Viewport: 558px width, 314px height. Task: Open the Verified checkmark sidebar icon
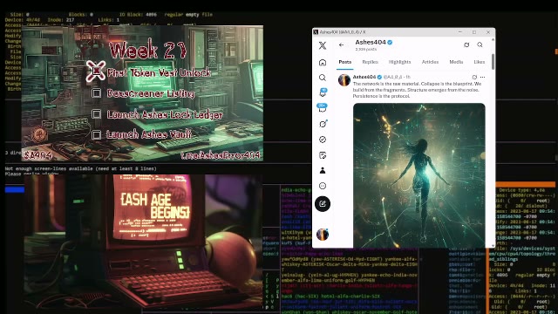tap(323, 140)
